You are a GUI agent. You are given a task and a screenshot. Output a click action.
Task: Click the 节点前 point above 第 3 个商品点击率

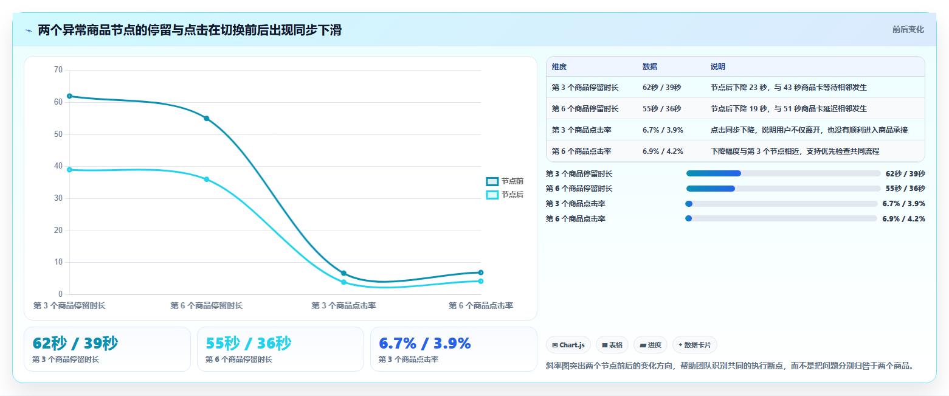pyautogui.click(x=343, y=273)
